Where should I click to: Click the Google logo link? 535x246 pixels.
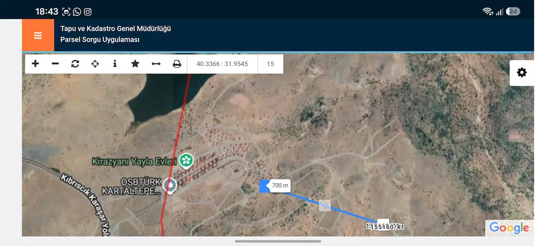509,228
